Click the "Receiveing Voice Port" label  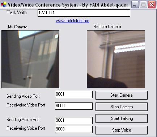pyautogui.click(x=26, y=128)
